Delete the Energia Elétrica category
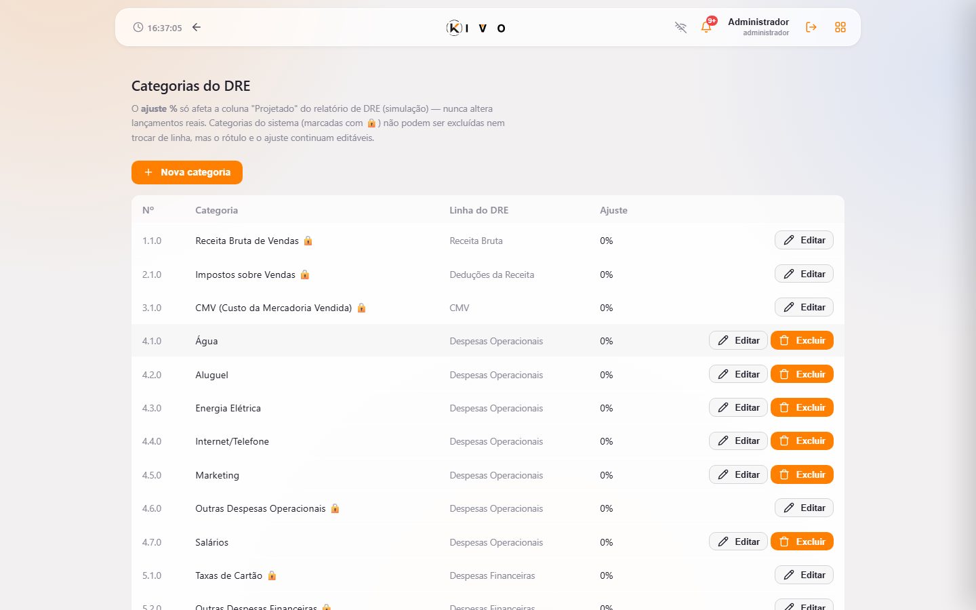976x610 pixels. (x=802, y=407)
